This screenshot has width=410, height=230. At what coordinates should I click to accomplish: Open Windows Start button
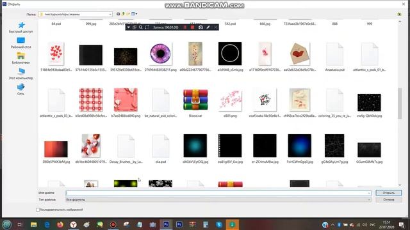click(x=6, y=224)
